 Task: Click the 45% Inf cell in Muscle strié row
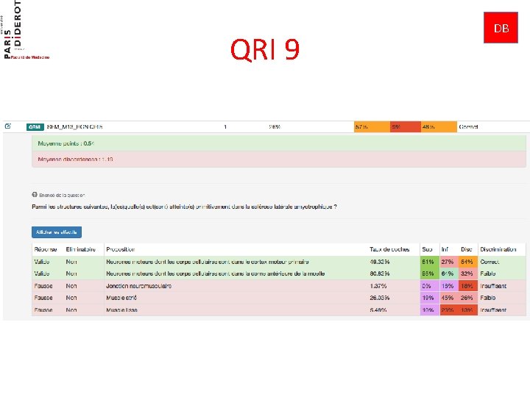[448, 298]
